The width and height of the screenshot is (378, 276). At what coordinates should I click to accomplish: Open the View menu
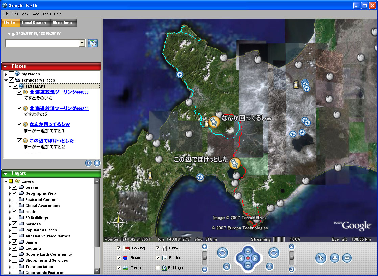tap(25, 14)
